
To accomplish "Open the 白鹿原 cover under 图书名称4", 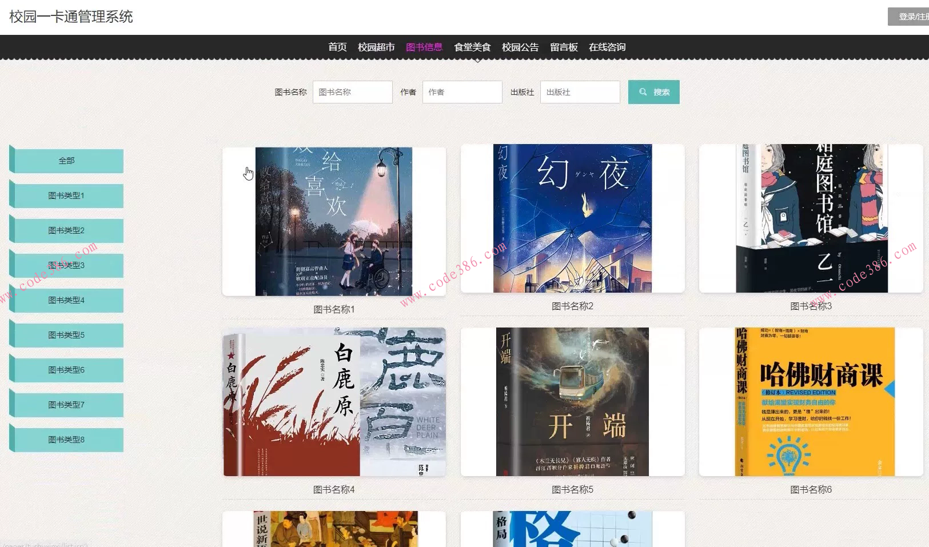I will click(x=333, y=402).
